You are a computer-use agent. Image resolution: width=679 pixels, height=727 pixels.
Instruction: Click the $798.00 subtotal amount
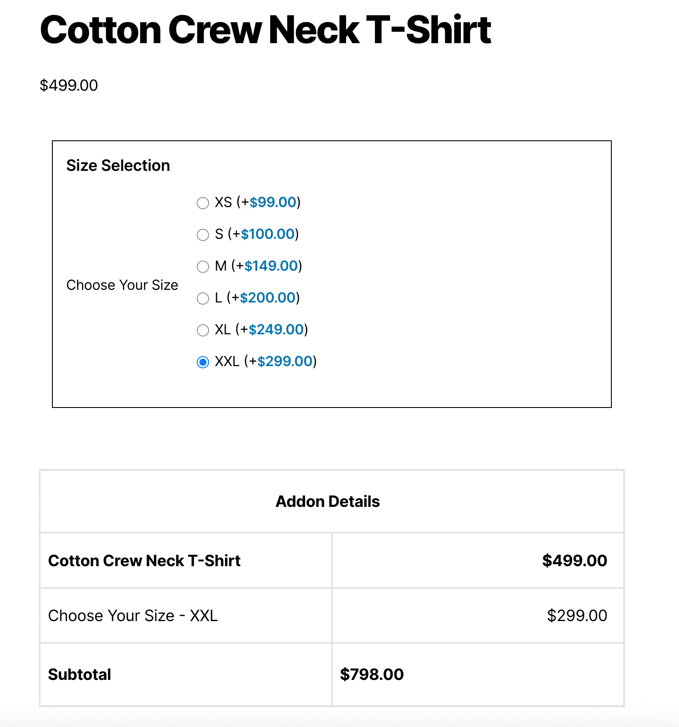372,675
